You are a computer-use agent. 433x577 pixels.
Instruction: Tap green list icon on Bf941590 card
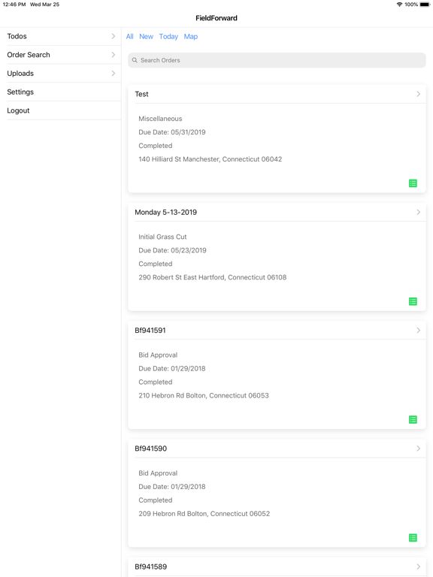click(x=413, y=538)
